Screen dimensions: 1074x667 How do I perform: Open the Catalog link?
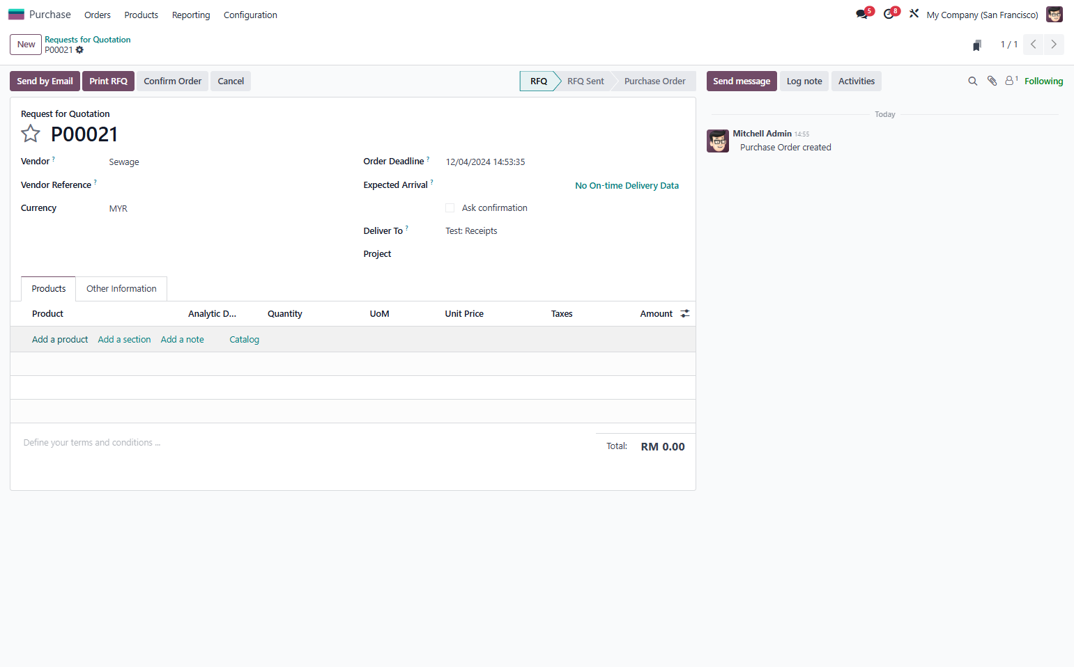pyautogui.click(x=244, y=340)
